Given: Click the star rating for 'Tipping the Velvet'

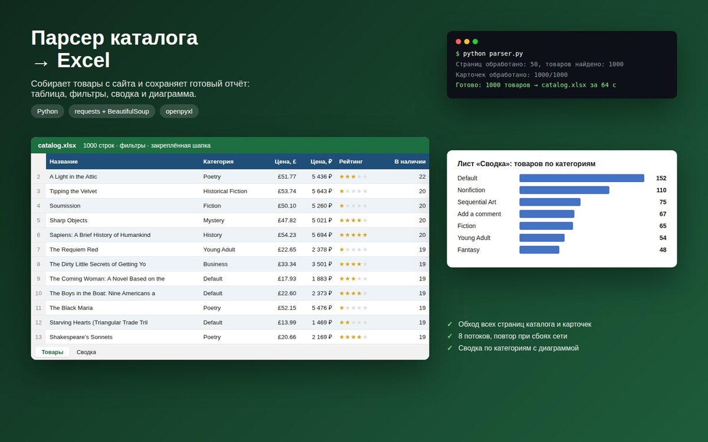Looking at the screenshot, I should click(353, 192).
